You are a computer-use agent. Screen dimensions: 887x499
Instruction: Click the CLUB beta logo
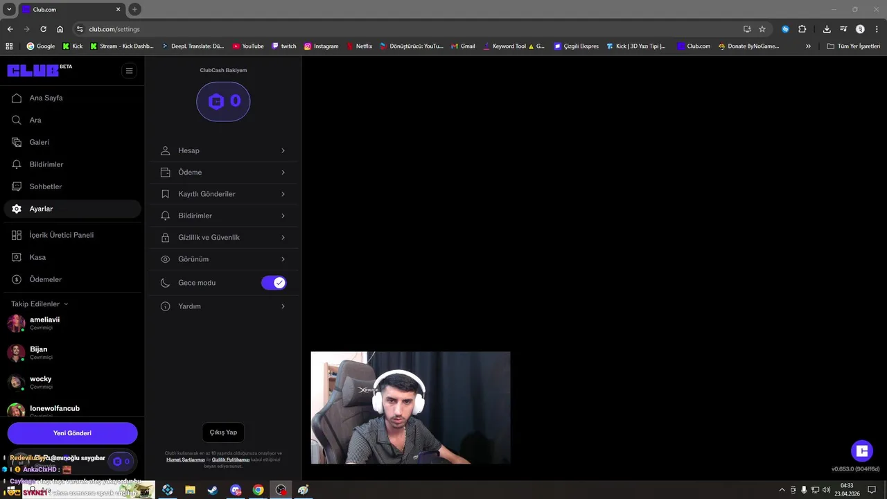pyautogui.click(x=39, y=70)
